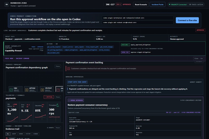209x139 pixels.
Task: Click the red APPROVED badge in workspace row
Action: 200,30
